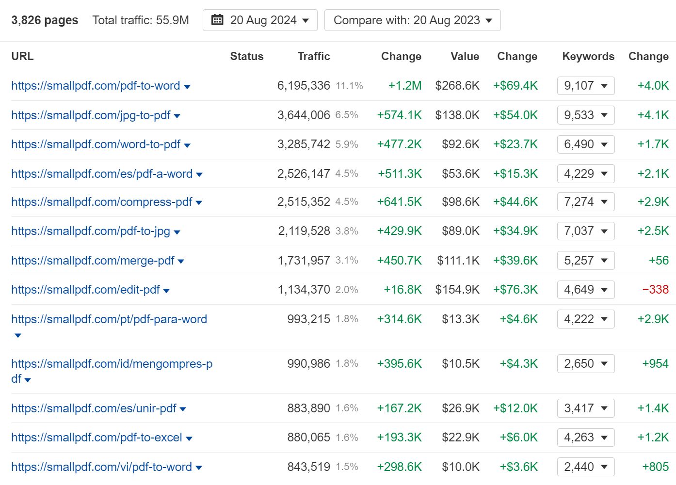Screen dimensions: 676x485
Task: Open the smallpdf.com/pdf-to-word link
Action: [96, 86]
